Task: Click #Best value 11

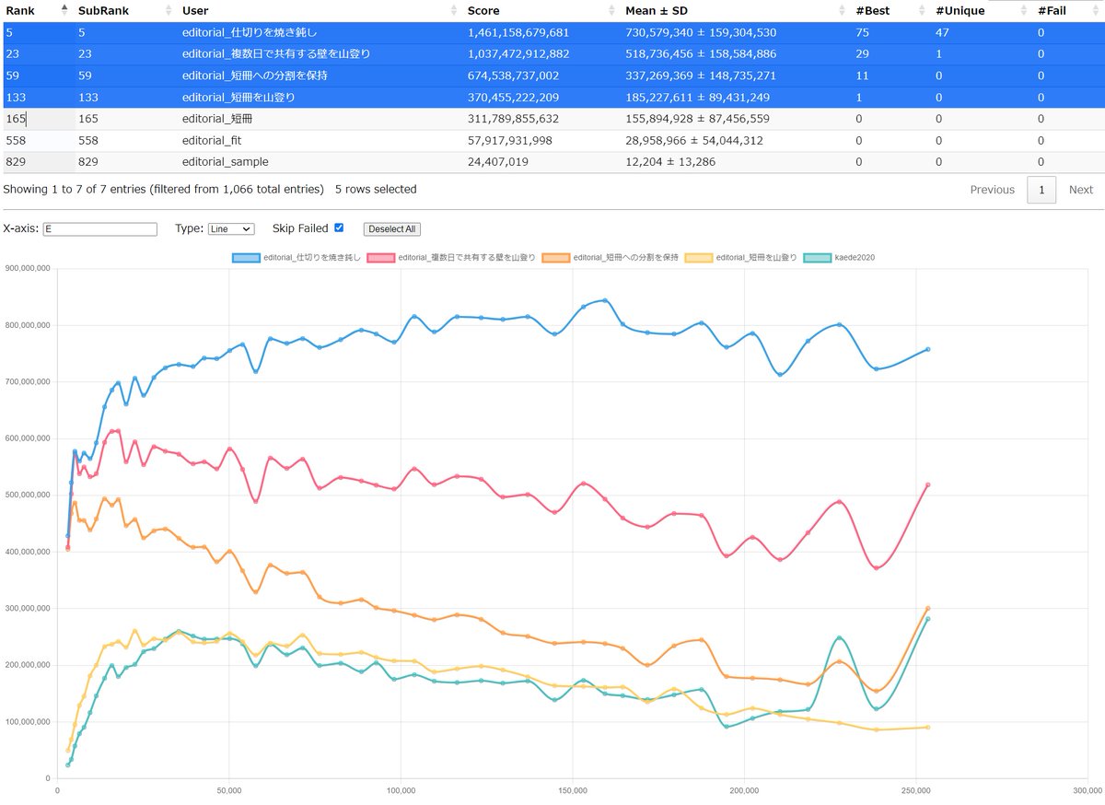Action: pos(862,76)
